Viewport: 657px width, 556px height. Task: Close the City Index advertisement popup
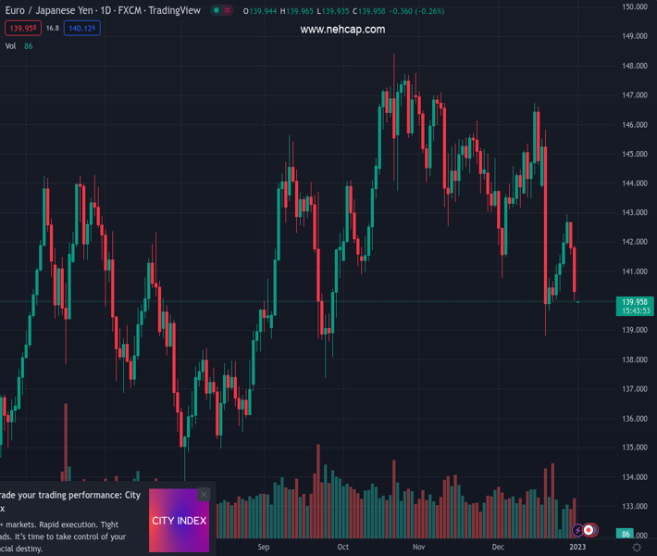[x=204, y=495]
